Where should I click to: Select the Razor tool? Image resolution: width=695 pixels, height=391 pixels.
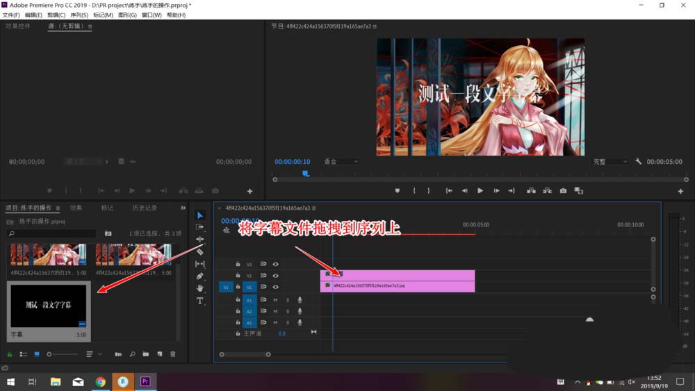[x=200, y=251]
